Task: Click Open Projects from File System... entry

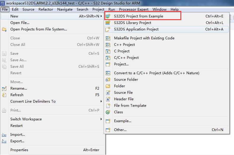Action: point(52,29)
